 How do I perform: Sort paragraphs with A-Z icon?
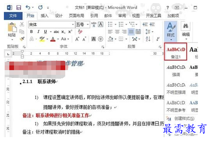[148, 39]
